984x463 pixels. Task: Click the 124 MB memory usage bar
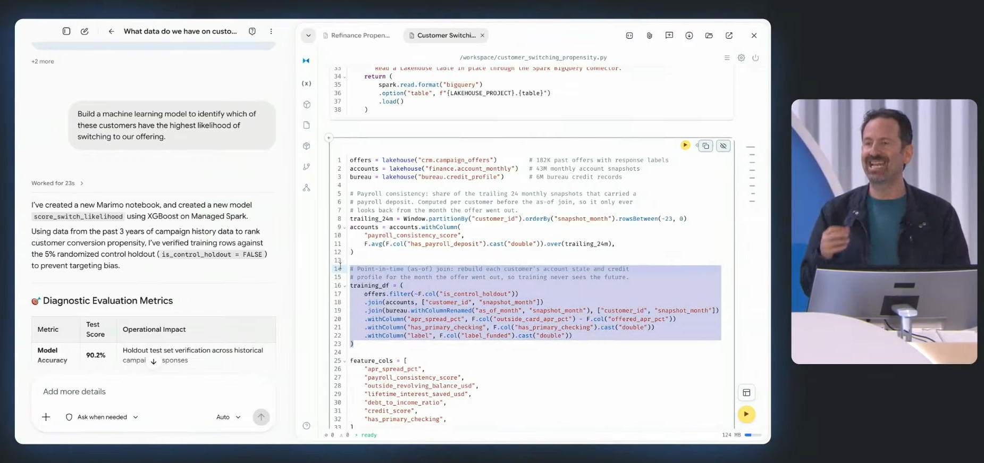[752, 435]
